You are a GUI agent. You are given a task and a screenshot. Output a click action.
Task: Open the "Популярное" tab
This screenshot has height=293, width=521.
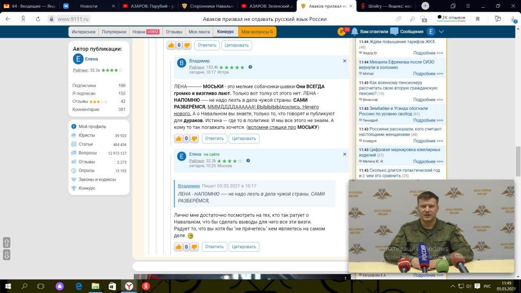(114, 32)
